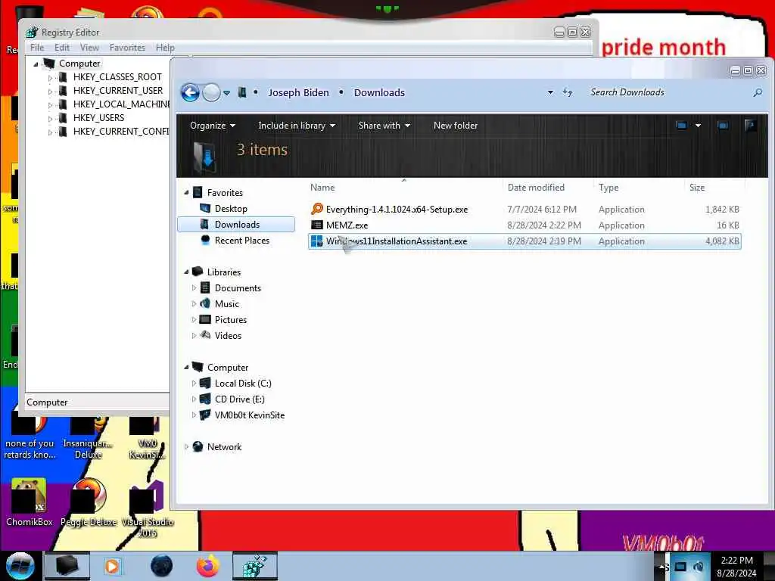Screen dimensions: 775x581
Task: Select Downloads in the navigation pane
Action: tap(237, 224)
